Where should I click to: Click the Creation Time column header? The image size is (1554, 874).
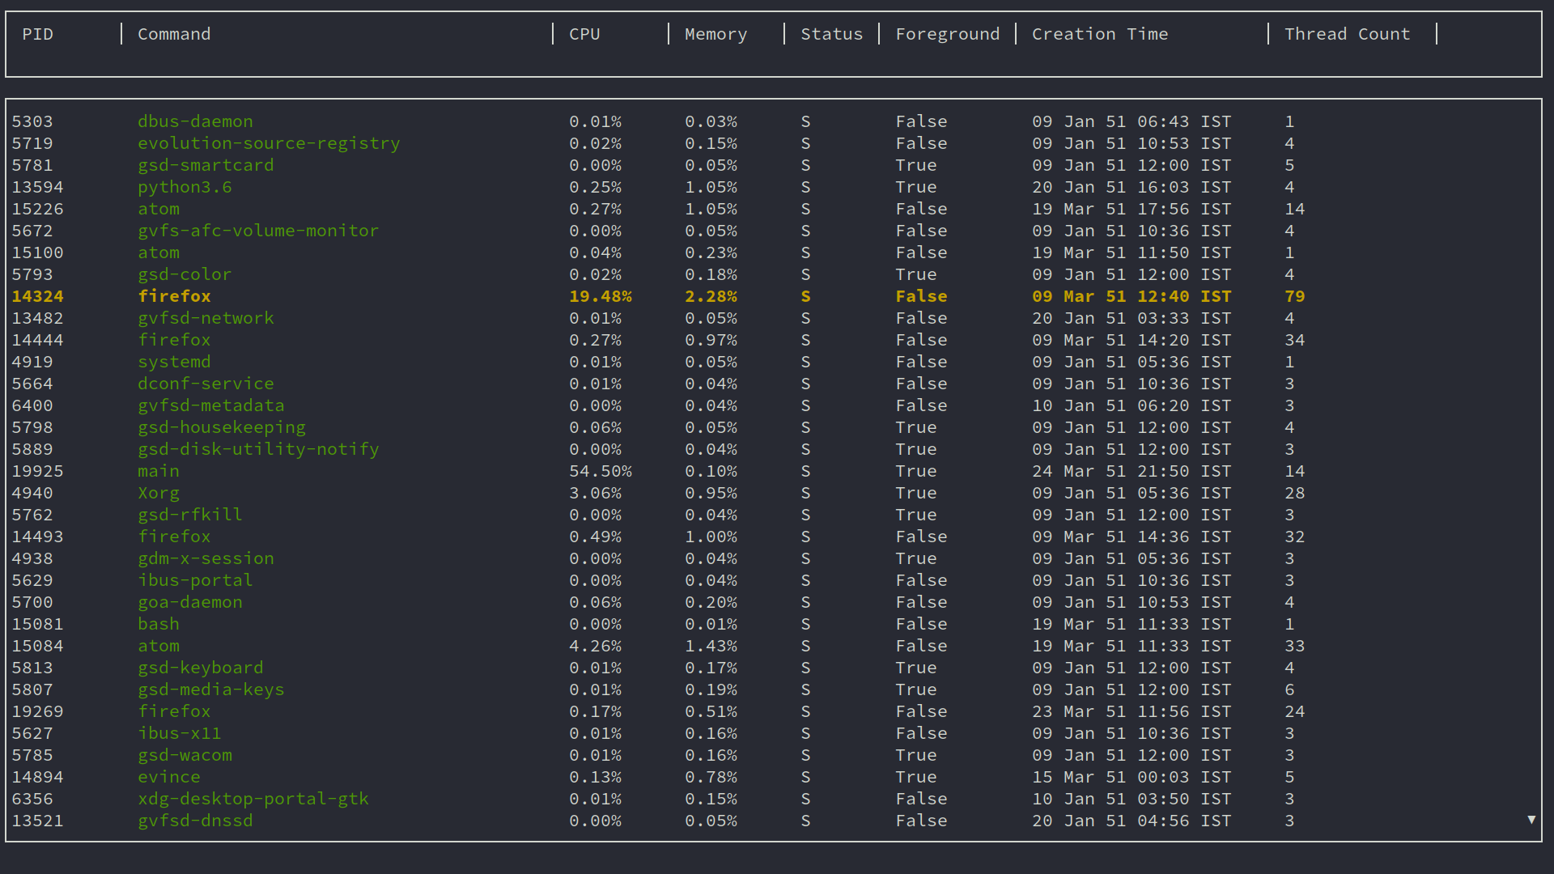pos(1099,34)
